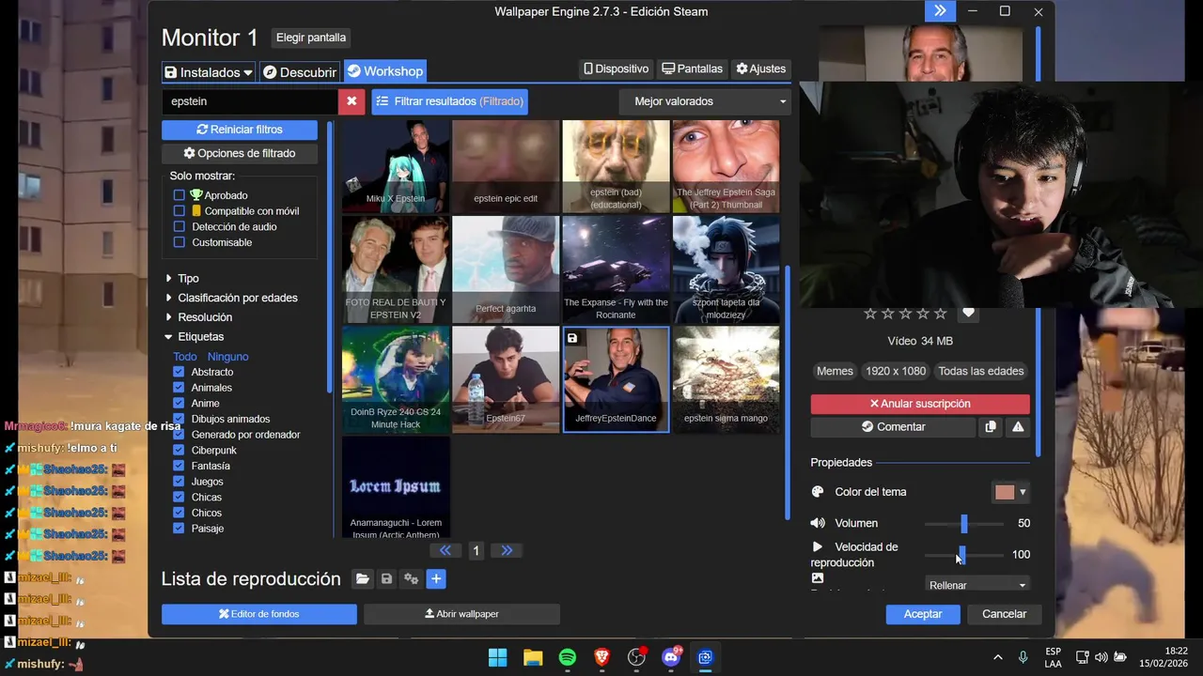Image resolution: width=1203 pixels, height=676 pixels.
Task: Open the Pantallas tab
Action: 693,69
